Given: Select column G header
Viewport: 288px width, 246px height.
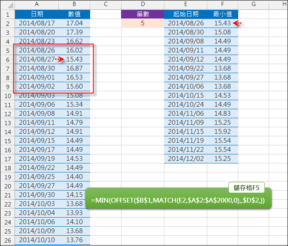Looking at the screenshot, I should coord(254,5).
